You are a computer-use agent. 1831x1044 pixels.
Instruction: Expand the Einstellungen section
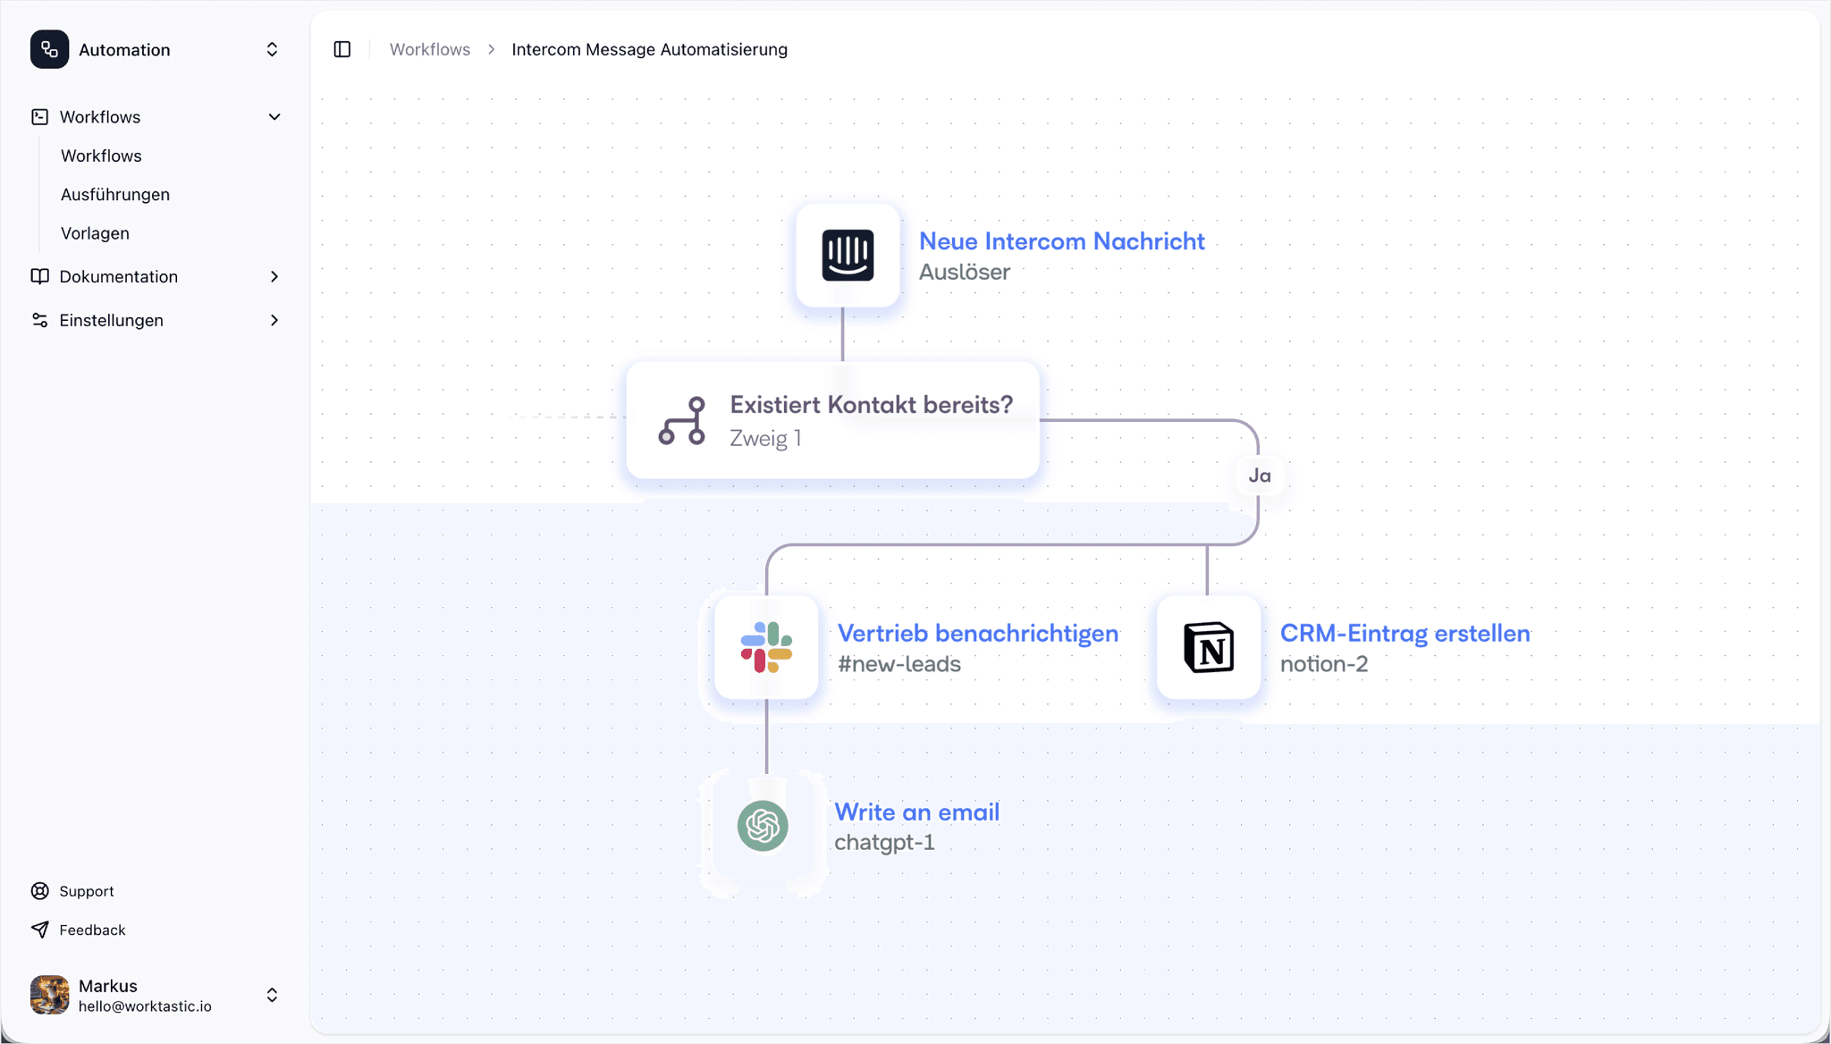coord(274,320)
